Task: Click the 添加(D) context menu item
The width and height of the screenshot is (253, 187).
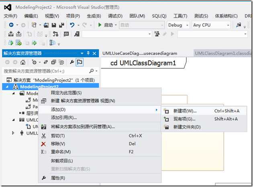Action: coord(100,109)
